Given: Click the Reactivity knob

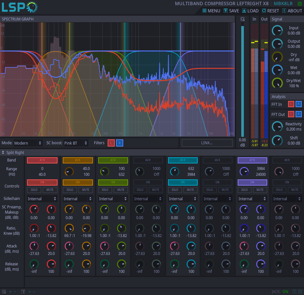Looking at the screenshot, I should click(277, 126).
